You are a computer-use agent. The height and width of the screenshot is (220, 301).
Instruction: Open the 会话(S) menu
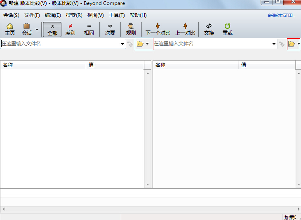(x=11, y=15)
